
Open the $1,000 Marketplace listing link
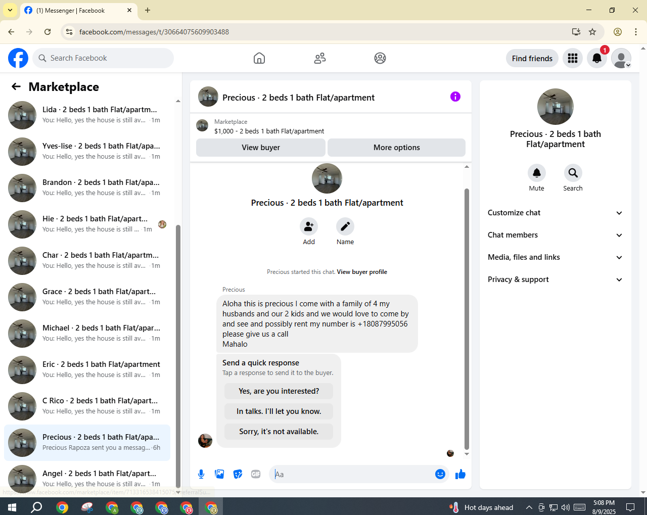click(x=269, y=131)
